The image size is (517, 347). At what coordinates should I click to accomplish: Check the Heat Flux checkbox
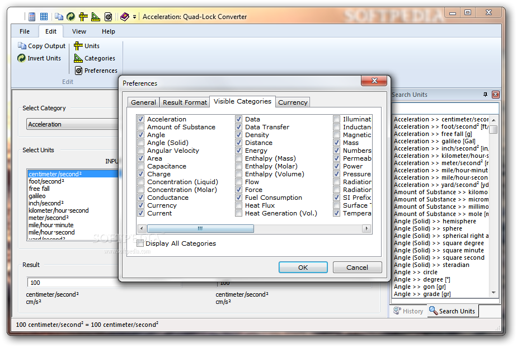[x=239, y=205]
